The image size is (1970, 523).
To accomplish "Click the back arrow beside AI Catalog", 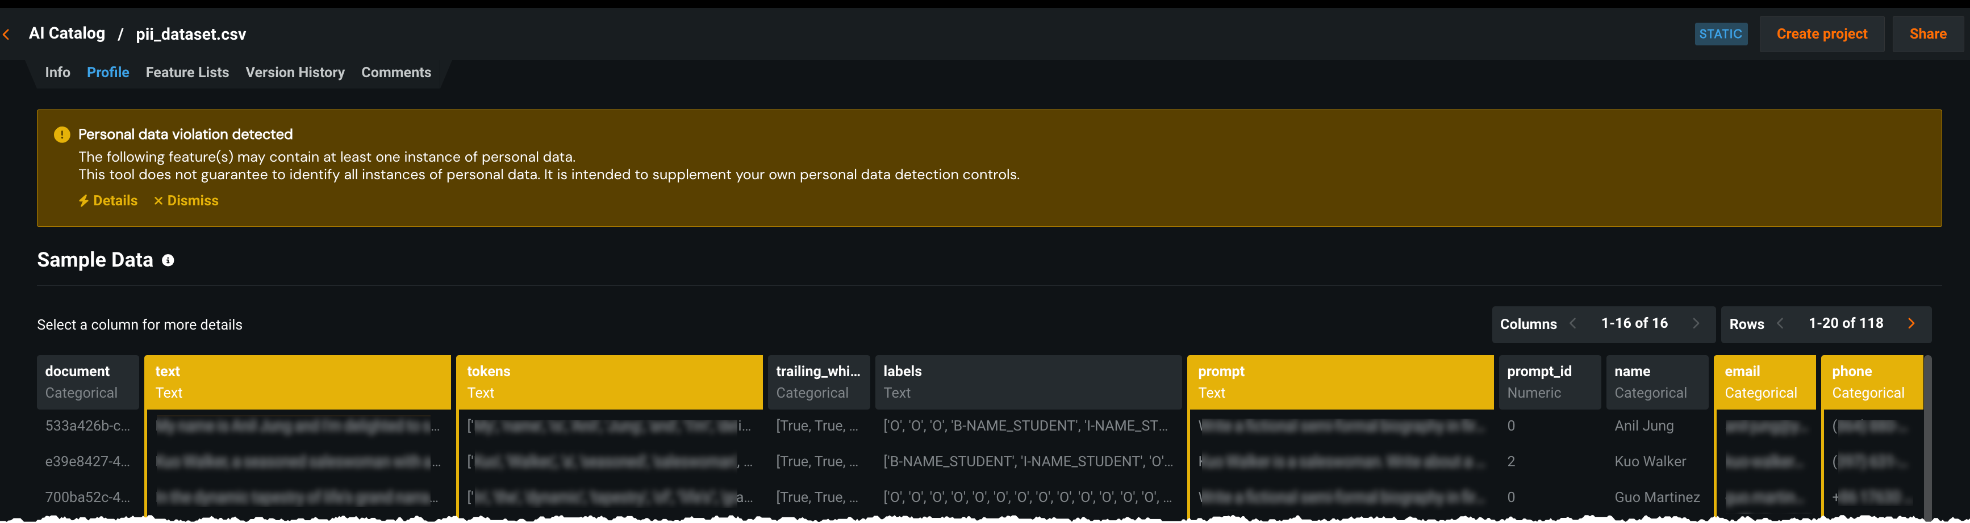I will (7, 35).
